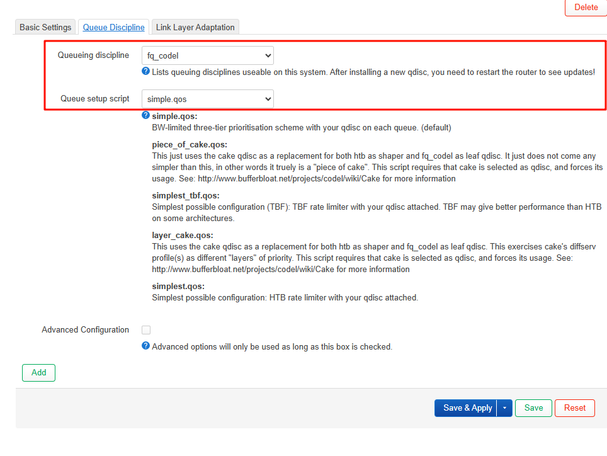Image resolution: width=607 pixels, height=456 pixels.
Task: Click the help icon beside simple.qos description
Action: click(145, 115)
